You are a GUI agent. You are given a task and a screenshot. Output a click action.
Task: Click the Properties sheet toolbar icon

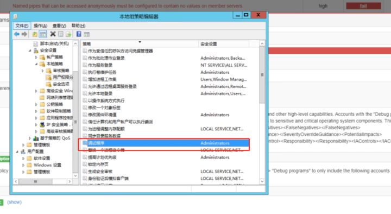61,34
